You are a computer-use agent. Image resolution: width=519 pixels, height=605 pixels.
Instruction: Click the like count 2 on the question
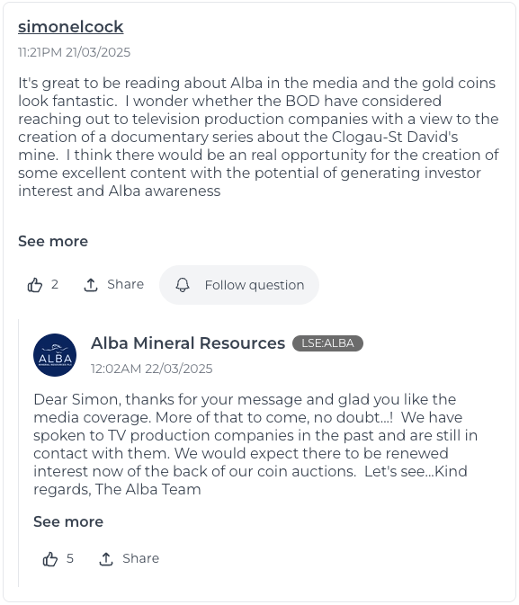tap(55, 284)
